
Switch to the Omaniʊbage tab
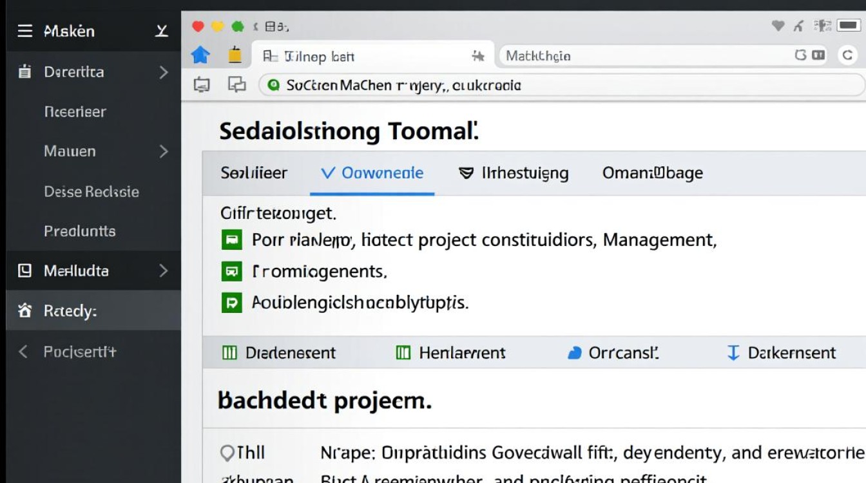pyautogui.click(x=652, y=173)
